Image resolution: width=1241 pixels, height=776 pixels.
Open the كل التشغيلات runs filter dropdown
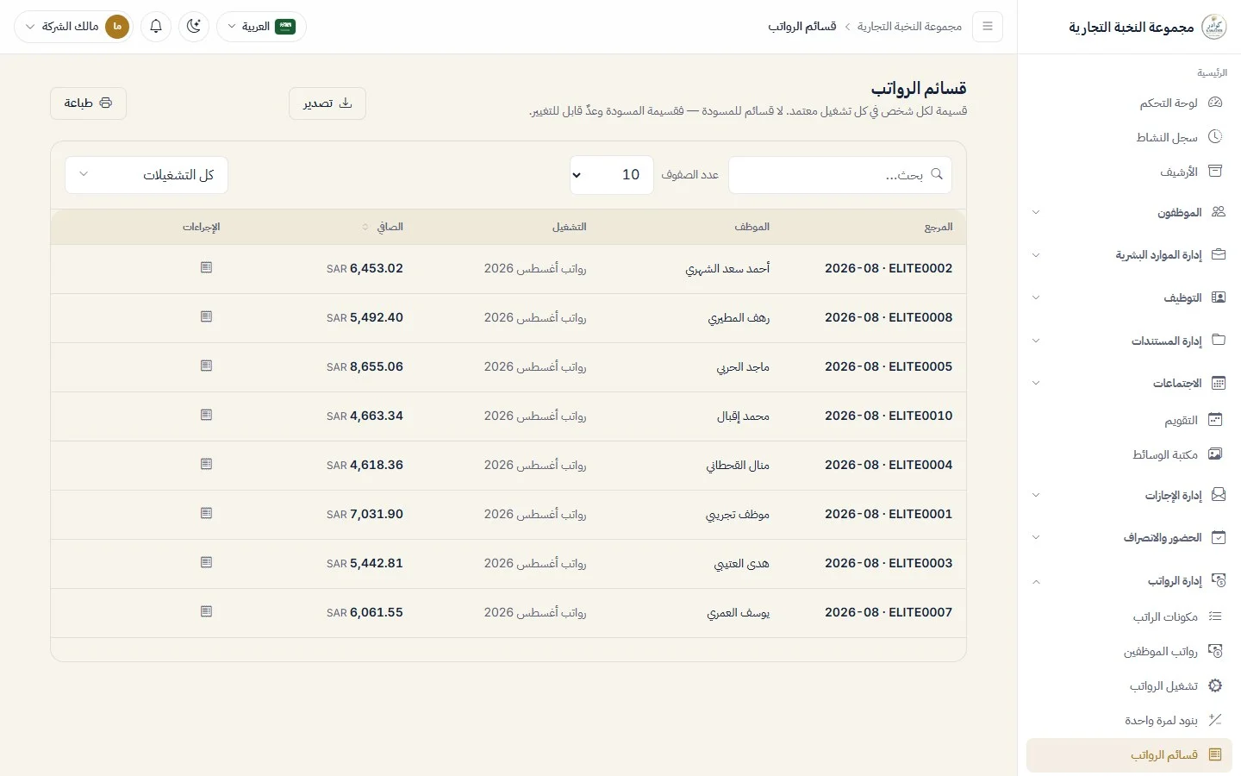coord(147,175)
